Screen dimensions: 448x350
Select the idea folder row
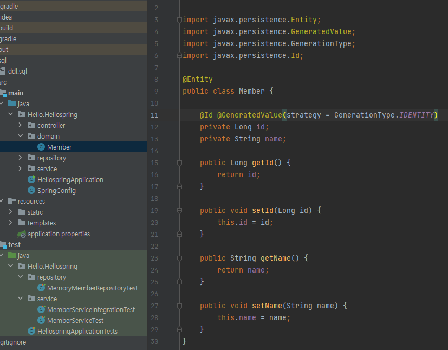pos(74,17)
